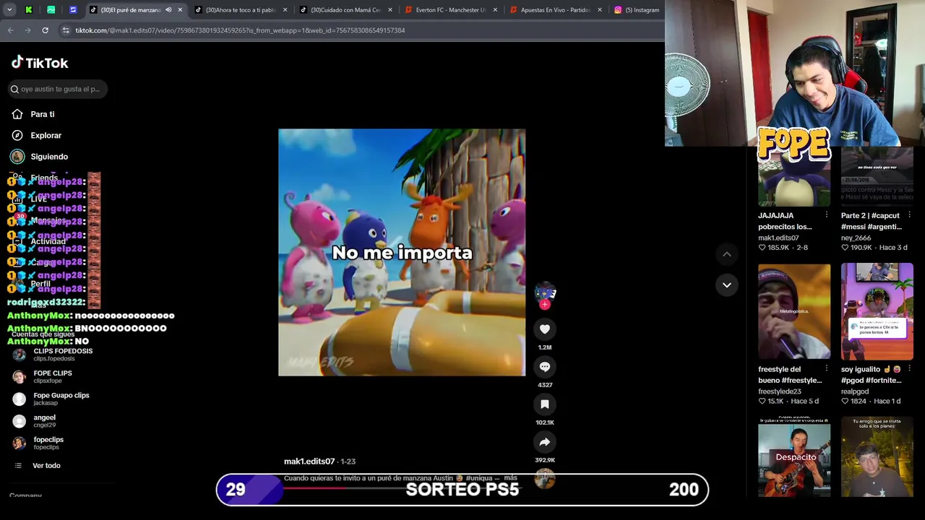Click the #uniqua hashtag in caption
Screen dimensions: 925x520
(x=478, y=478)
